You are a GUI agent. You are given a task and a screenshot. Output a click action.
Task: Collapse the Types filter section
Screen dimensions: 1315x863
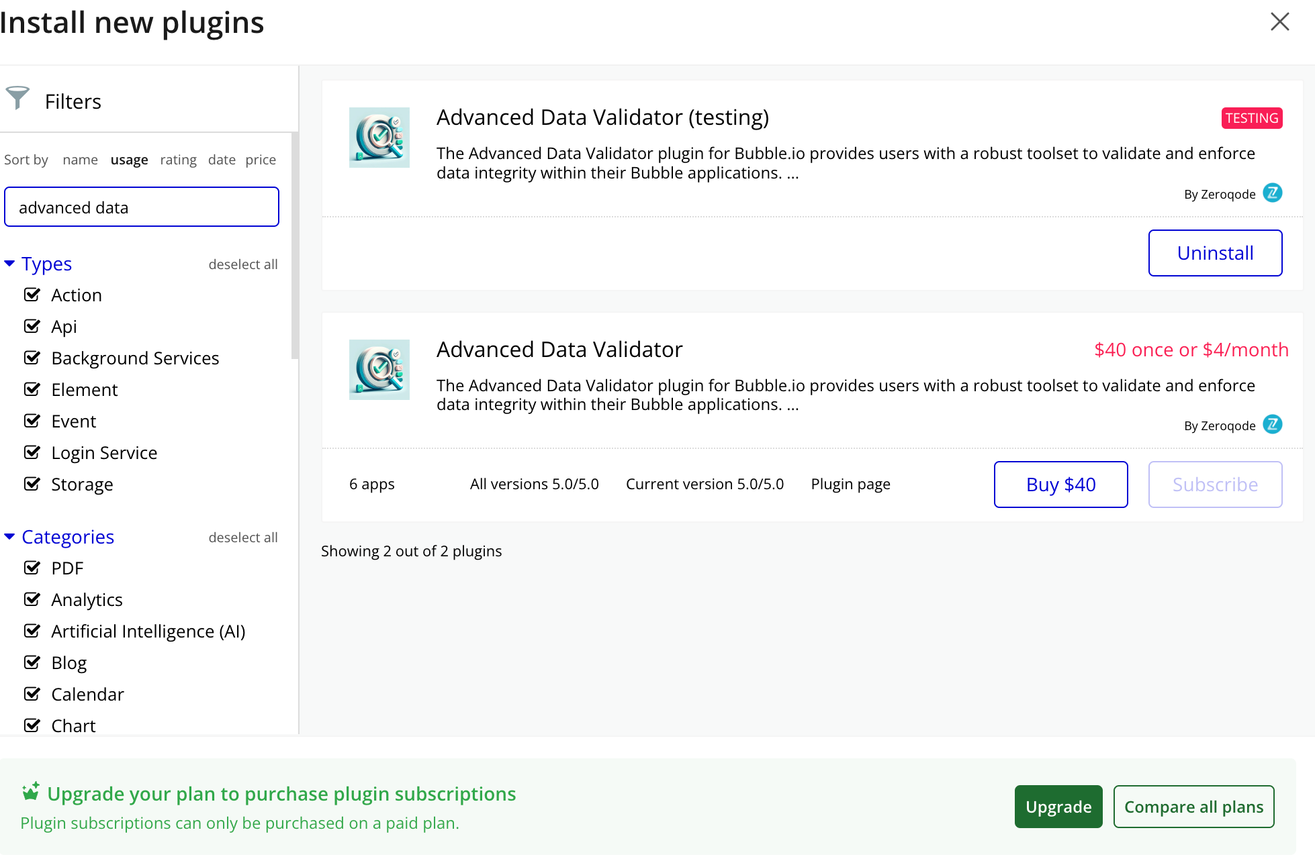click(38, 264)
